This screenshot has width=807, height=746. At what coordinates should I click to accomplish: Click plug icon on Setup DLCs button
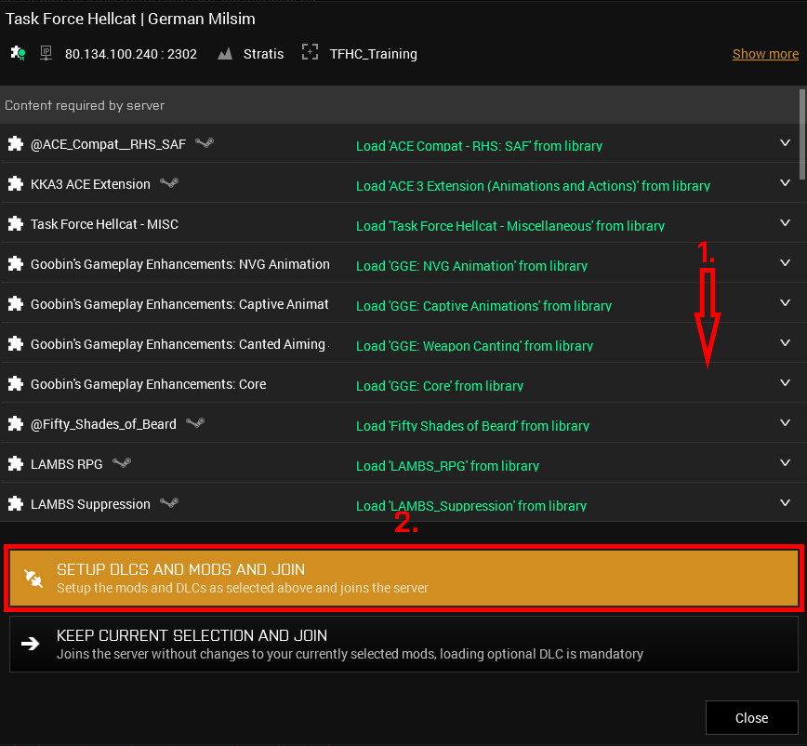[x=34, y=579]
